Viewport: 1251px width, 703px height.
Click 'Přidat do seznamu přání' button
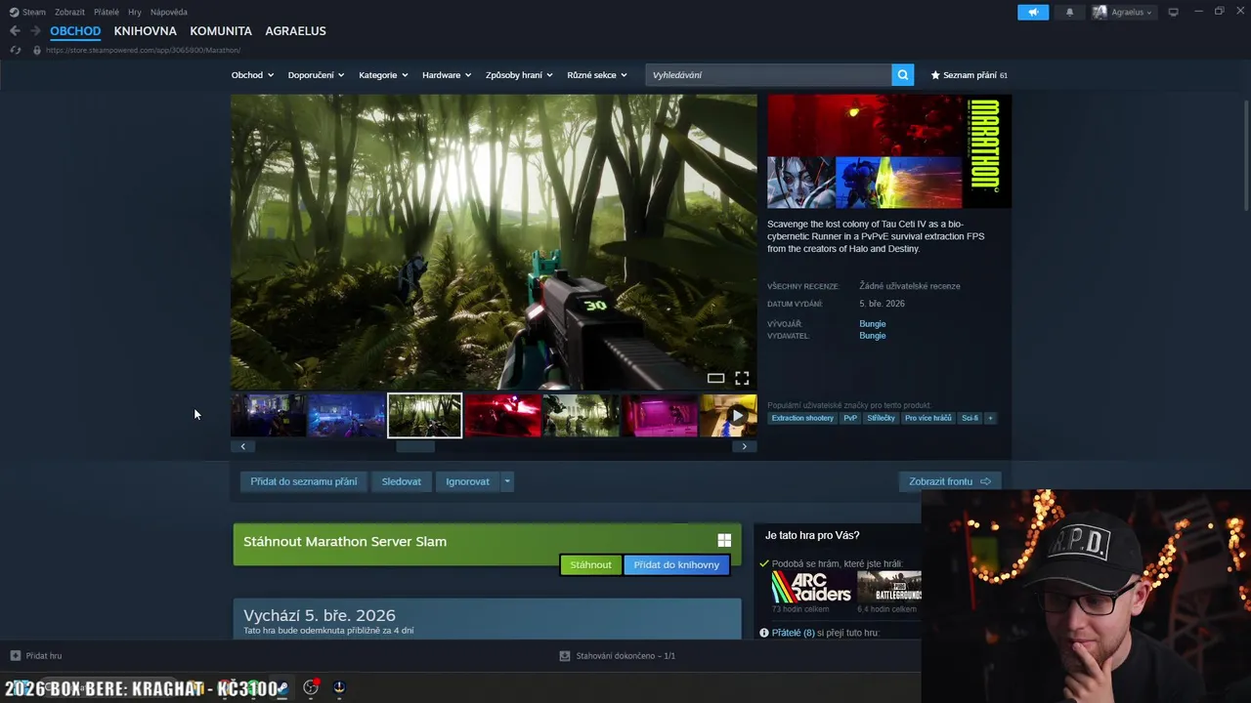(x=304, y=481)
